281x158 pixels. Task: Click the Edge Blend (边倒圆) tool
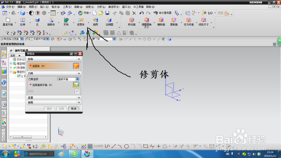coord(109,22)
